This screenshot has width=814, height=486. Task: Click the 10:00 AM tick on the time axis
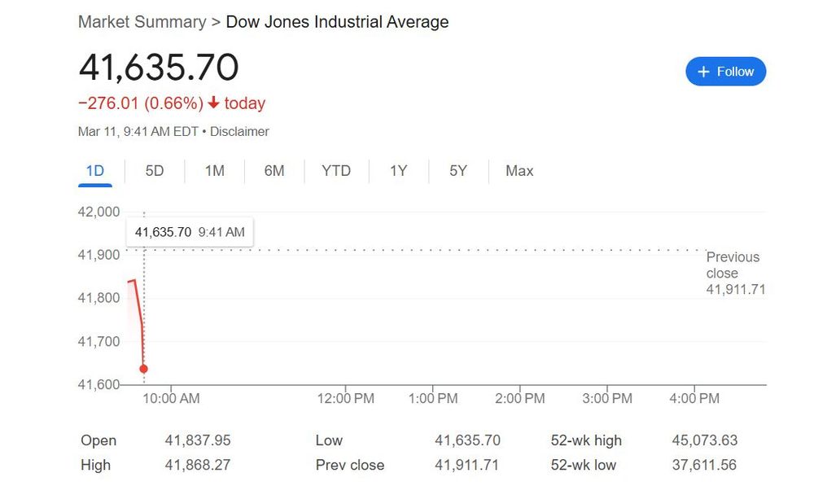(171, 398)
